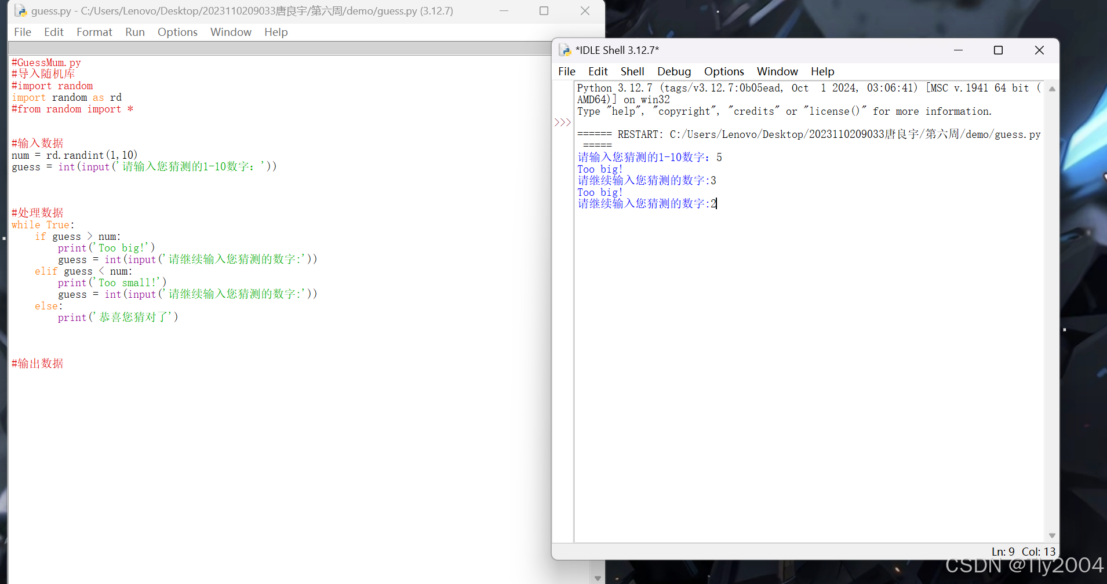
Task: Click the '#输出数据' comment line
Action: point(38,363)
